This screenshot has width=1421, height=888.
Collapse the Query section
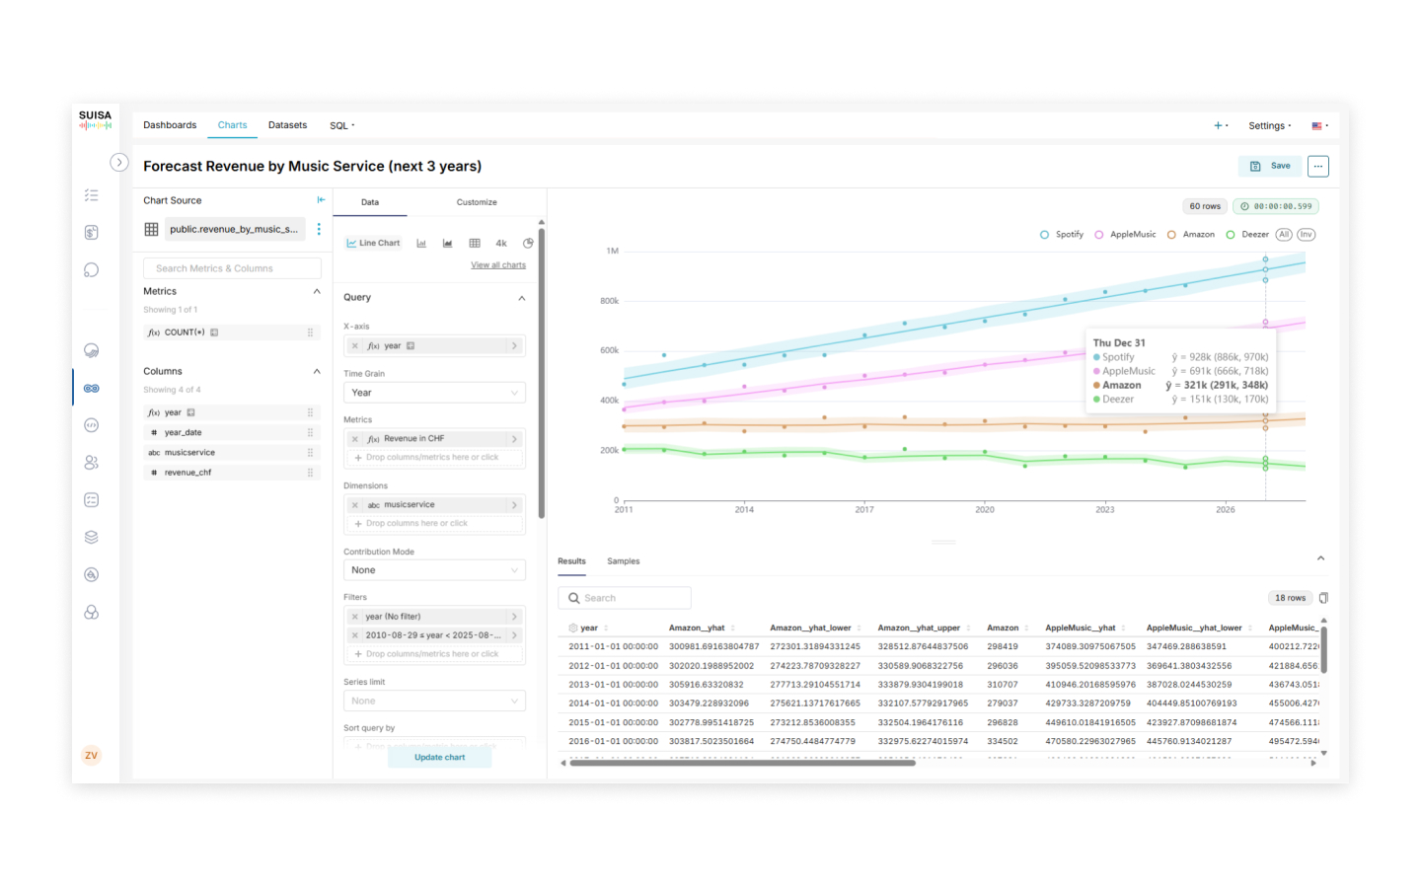[x=522, y=298]
